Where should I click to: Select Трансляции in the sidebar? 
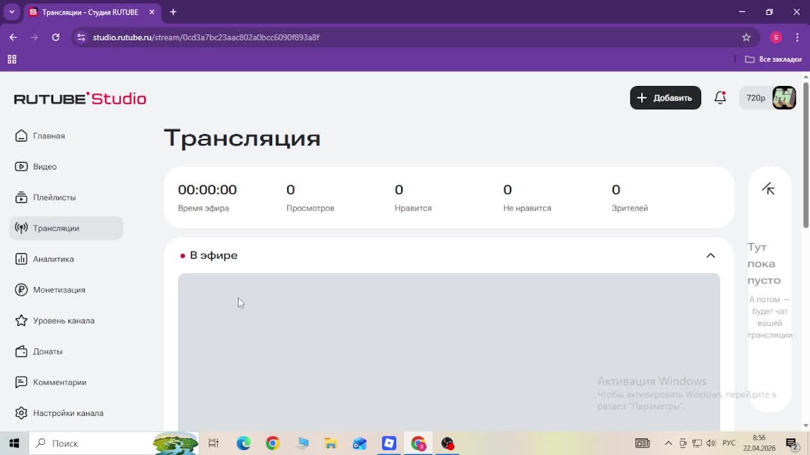point(66,228)
